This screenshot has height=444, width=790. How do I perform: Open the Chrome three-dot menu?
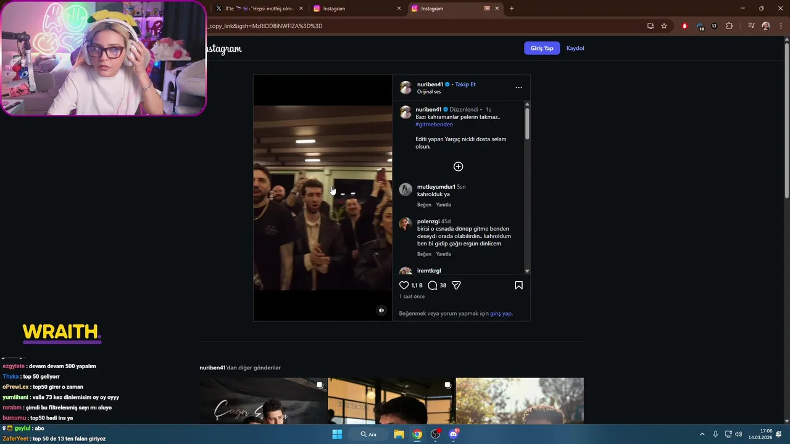pyautogui.click(x=781, y=26)
